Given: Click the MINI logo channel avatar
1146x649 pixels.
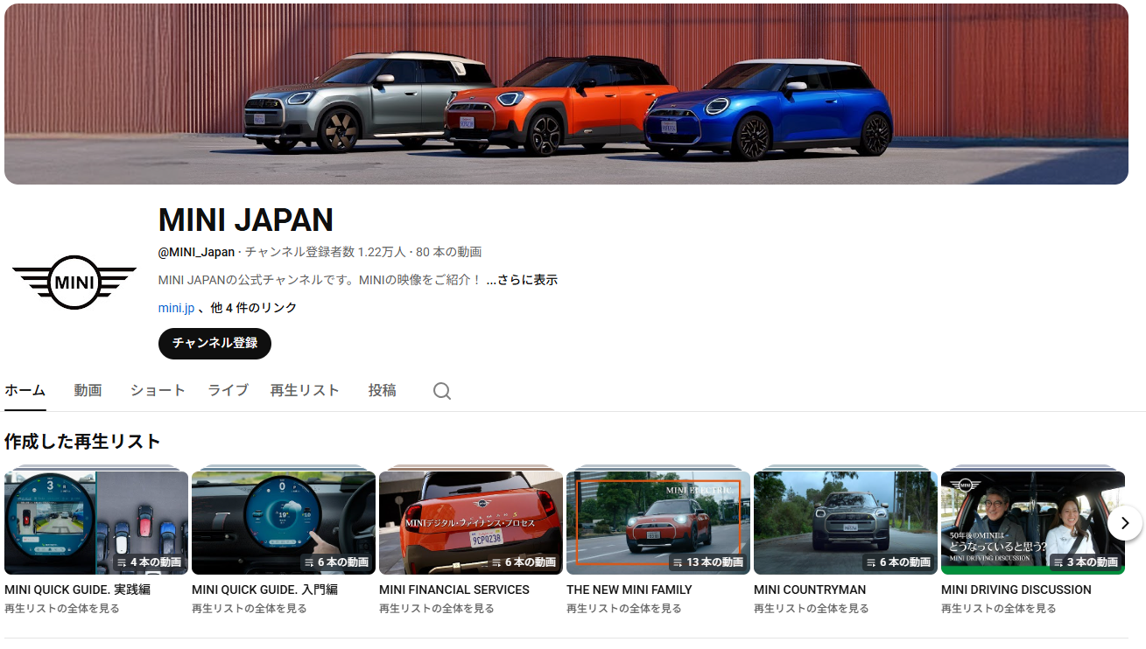Looking at the screenshot, I should (x=74, y=282).
